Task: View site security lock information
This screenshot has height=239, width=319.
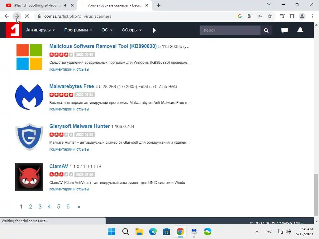Action: pos(39,16)
